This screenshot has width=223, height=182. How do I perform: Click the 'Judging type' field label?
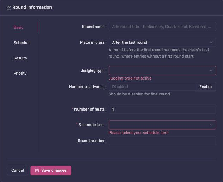pos(93,71)
